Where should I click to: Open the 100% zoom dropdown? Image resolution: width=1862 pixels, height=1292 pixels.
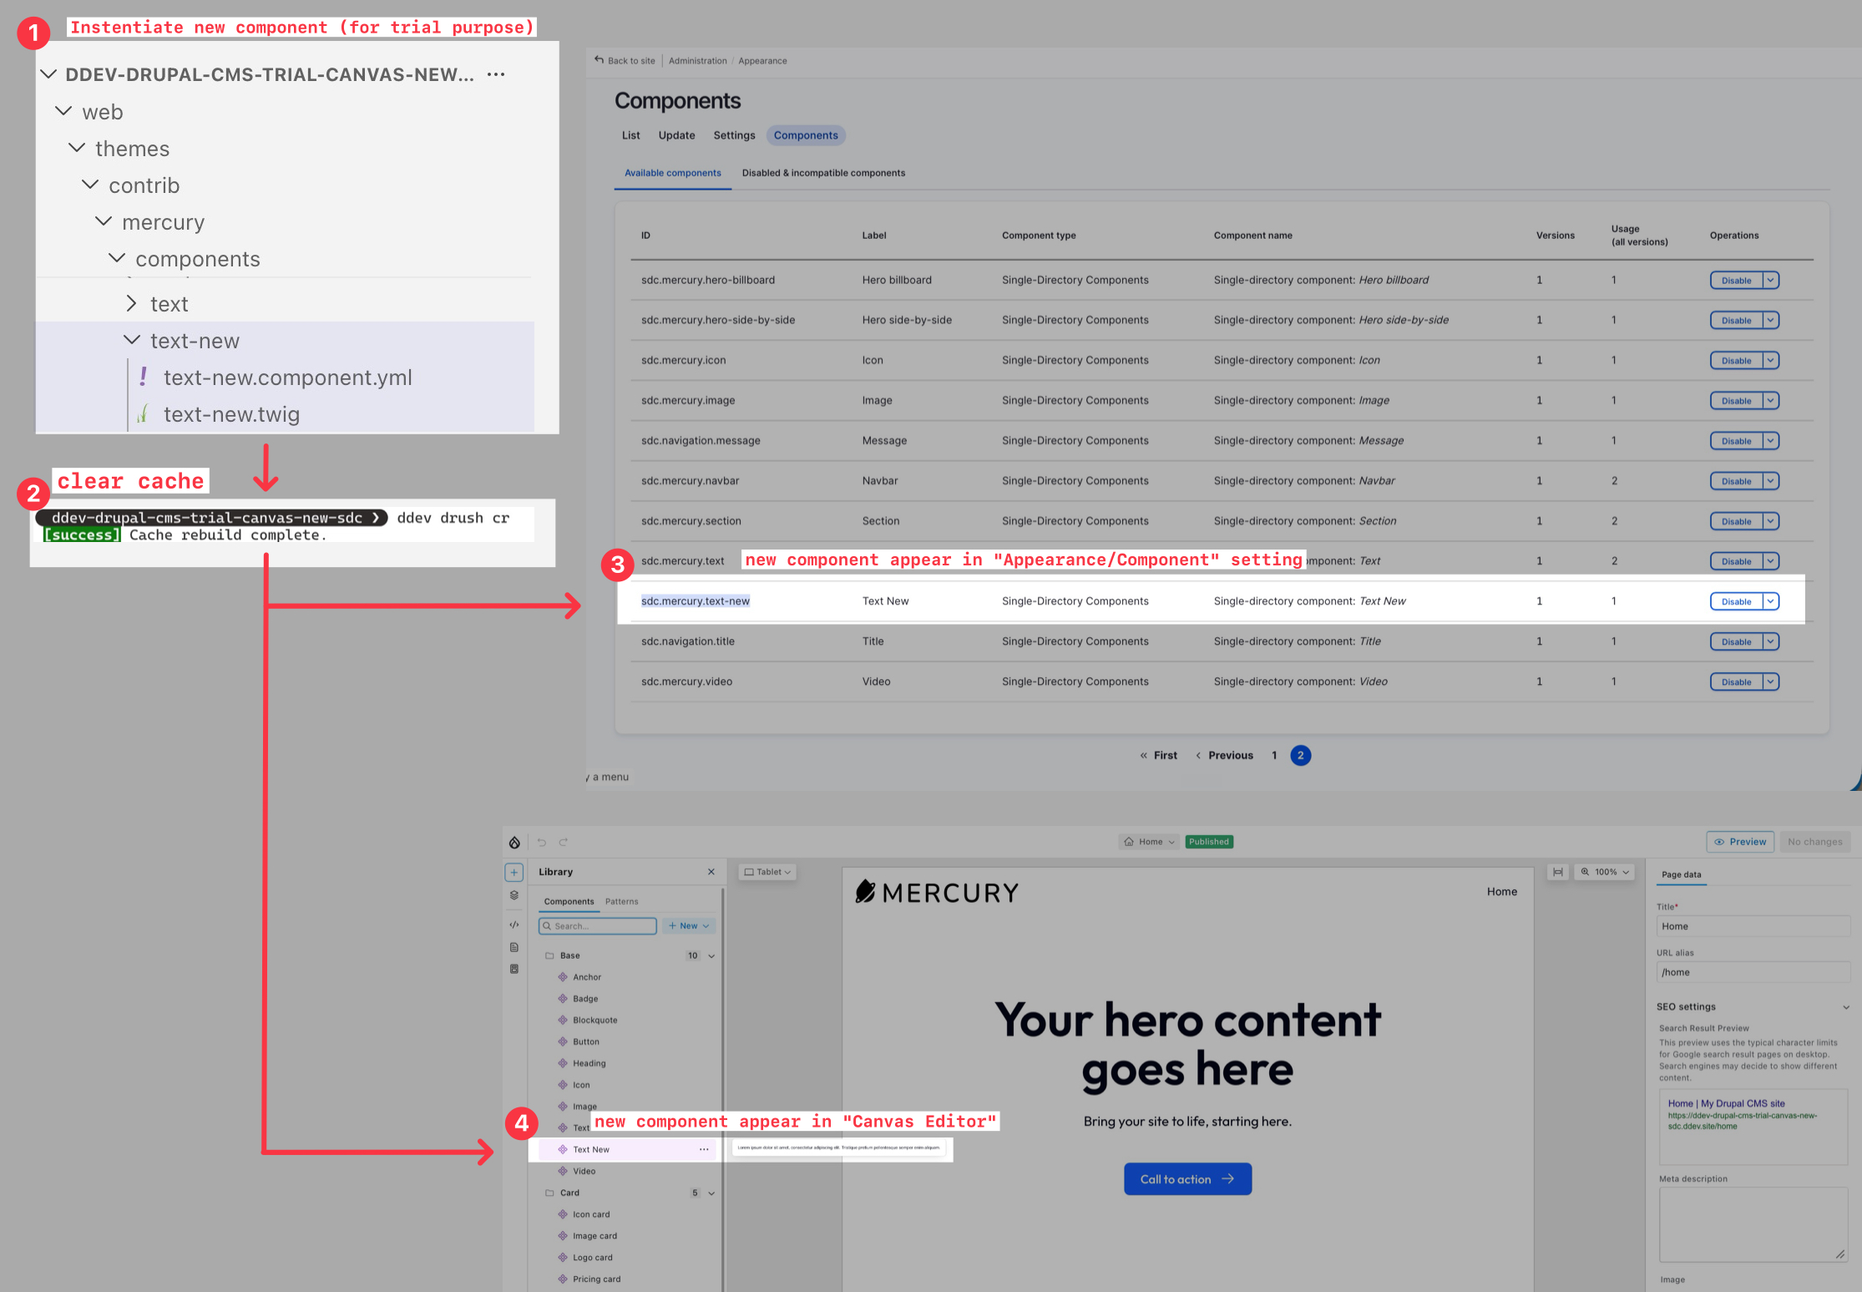(1605, 872)
